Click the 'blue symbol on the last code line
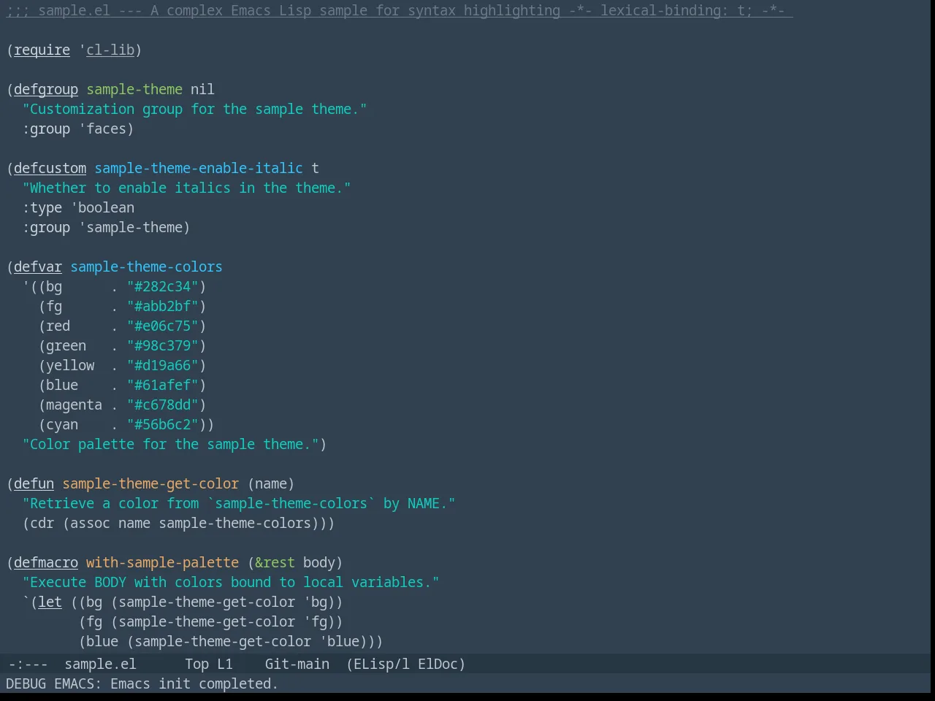 click(x=340, y=641)
